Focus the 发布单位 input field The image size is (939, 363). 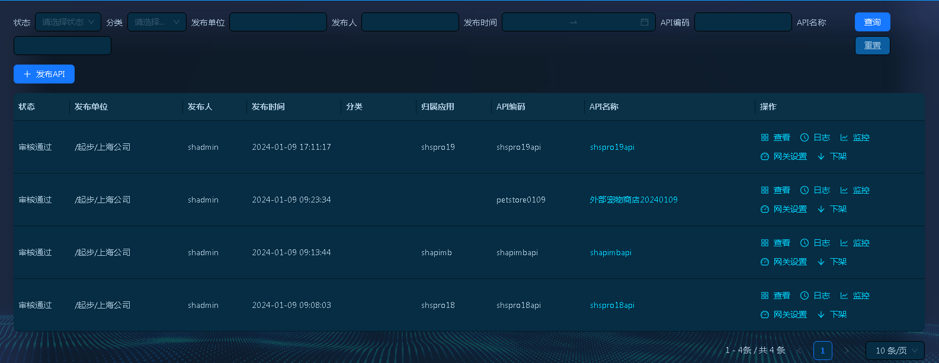click(x=278, y=22)
